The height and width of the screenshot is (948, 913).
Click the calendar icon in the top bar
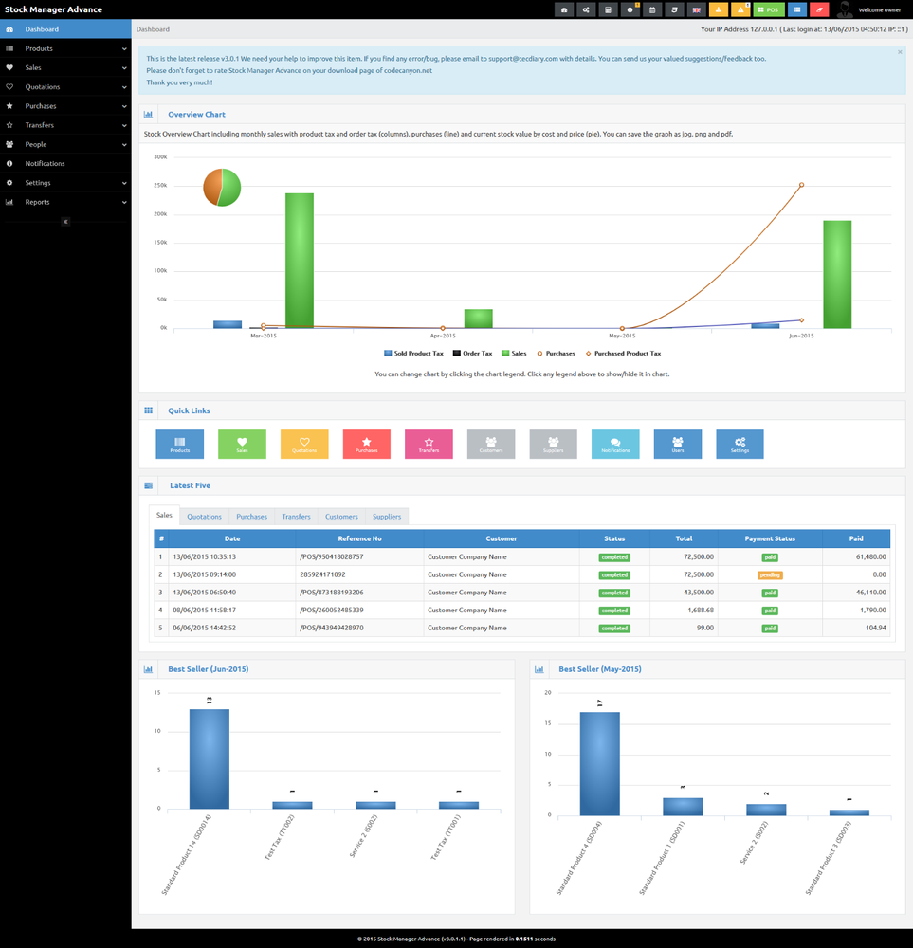652,9
